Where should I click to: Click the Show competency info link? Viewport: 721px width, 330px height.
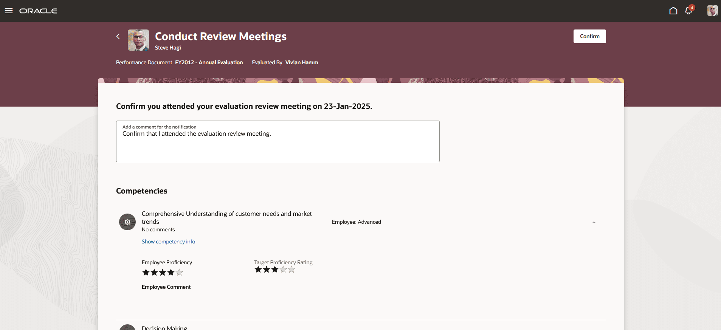coord(168,242)
